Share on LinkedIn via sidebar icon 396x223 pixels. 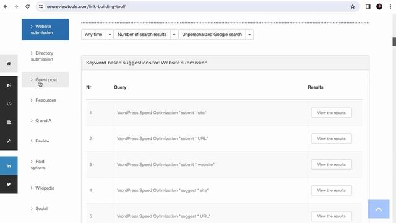tap(9, 166)
